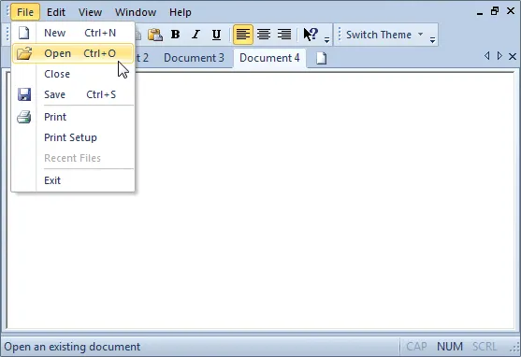The image size is (521, 357).
Task: Click the Paste toolbar icon
Action: (x=155, y=35)
